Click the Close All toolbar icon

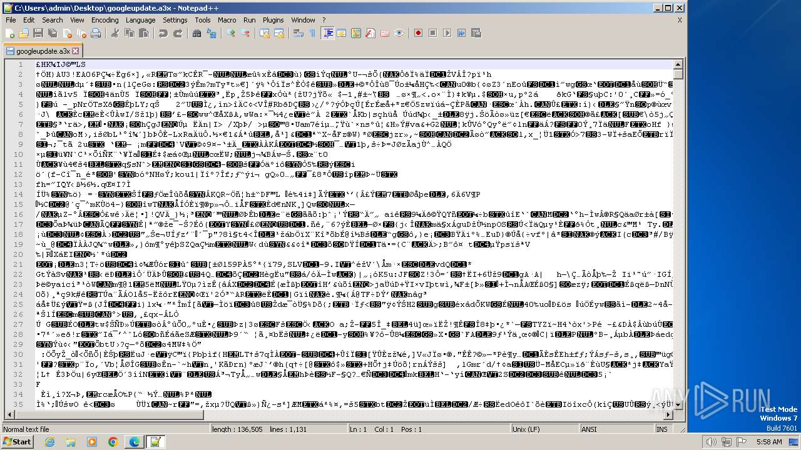81,33
